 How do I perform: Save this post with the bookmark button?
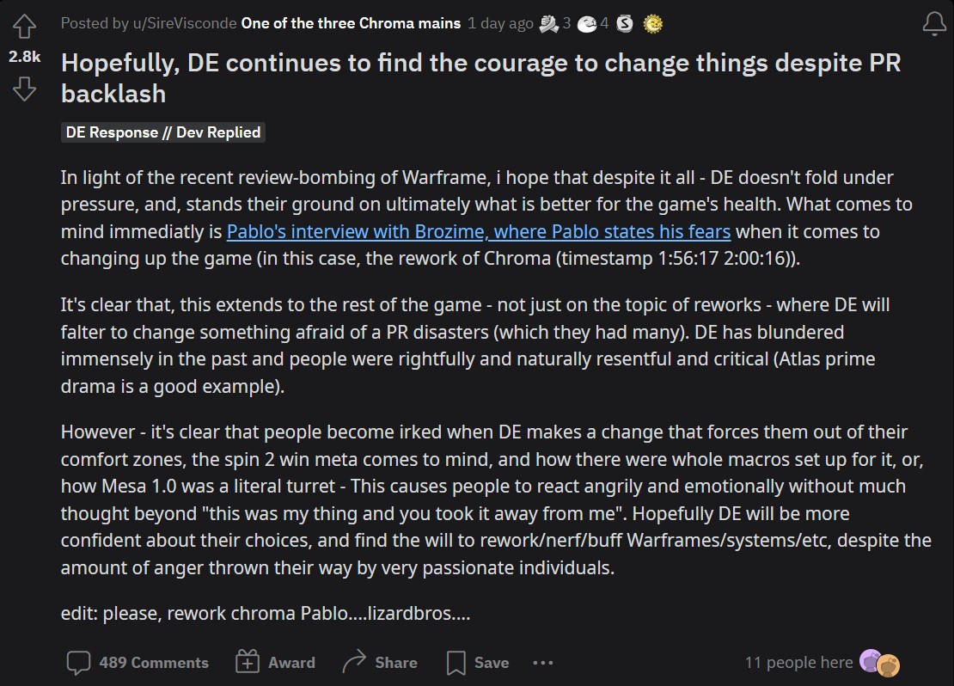tap(478, 662)
